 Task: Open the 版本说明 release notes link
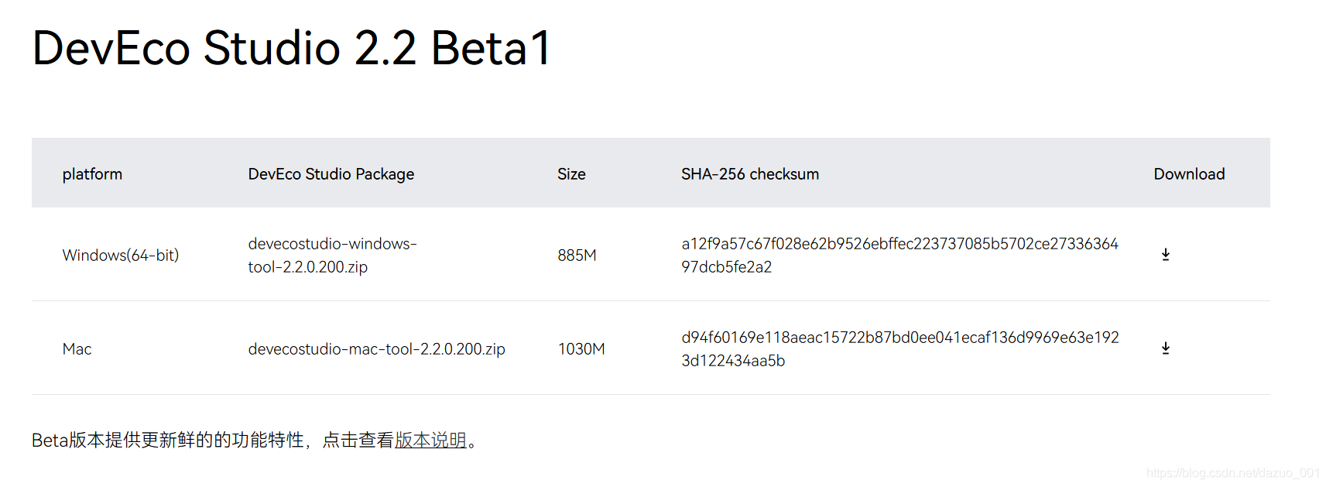(x=430, y=440)
